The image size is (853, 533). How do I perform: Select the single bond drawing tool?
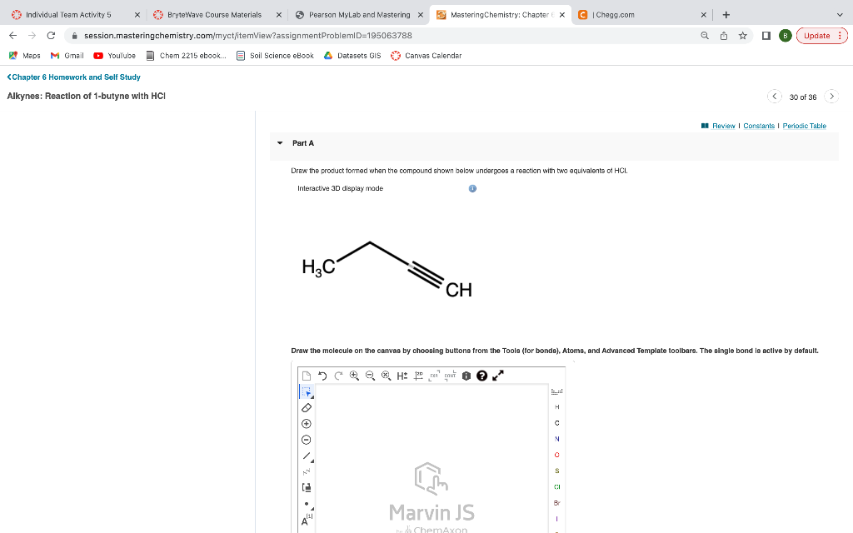(306, 454)
